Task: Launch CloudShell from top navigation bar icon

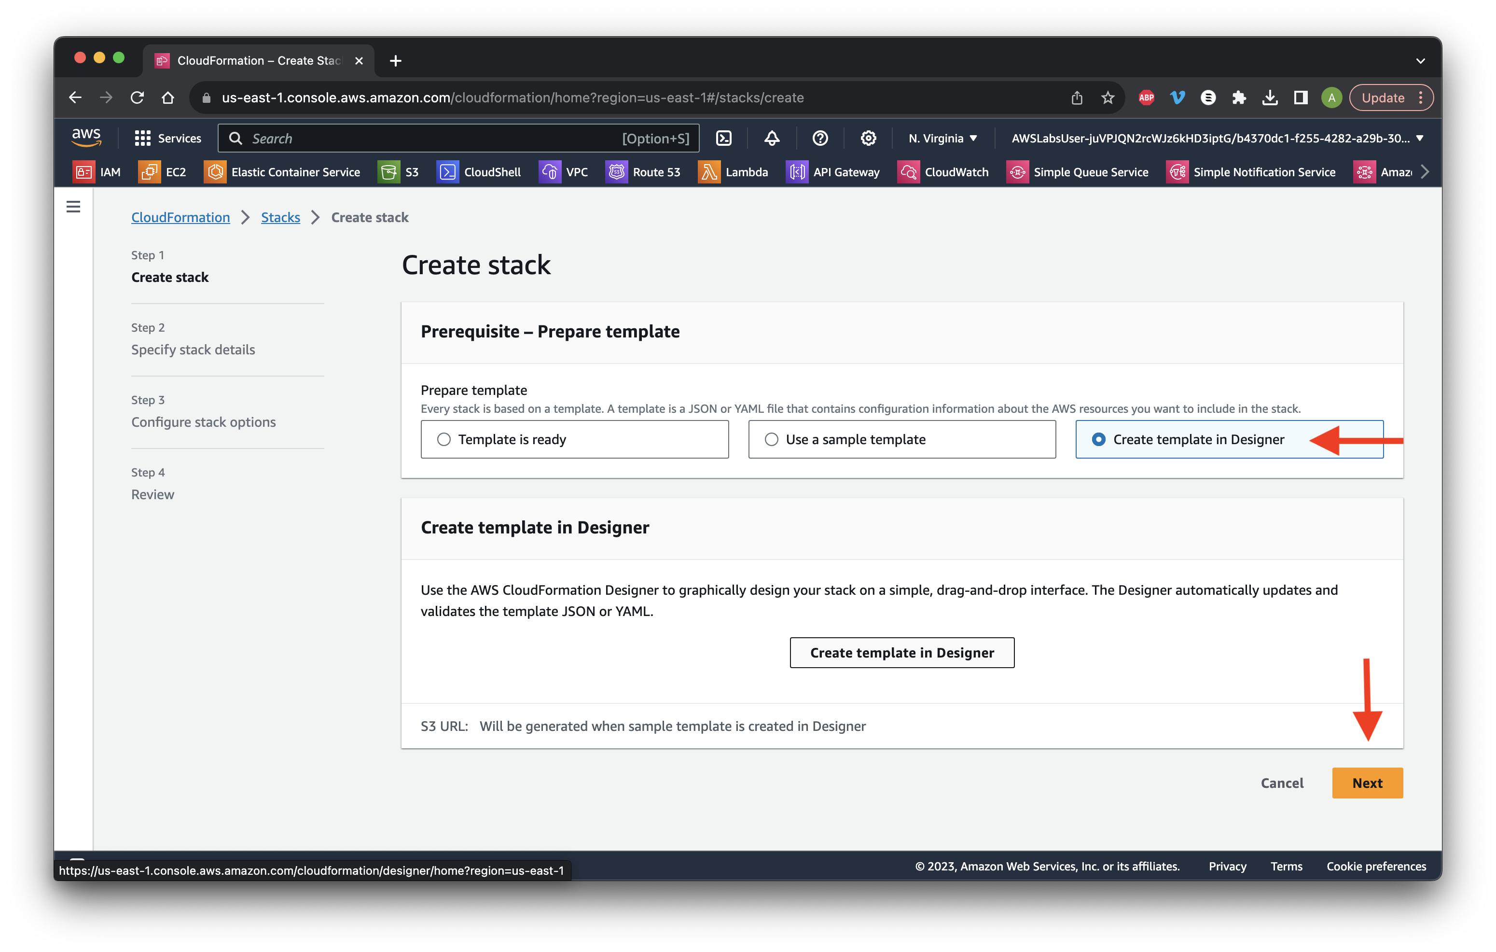Action: point(724,138)
